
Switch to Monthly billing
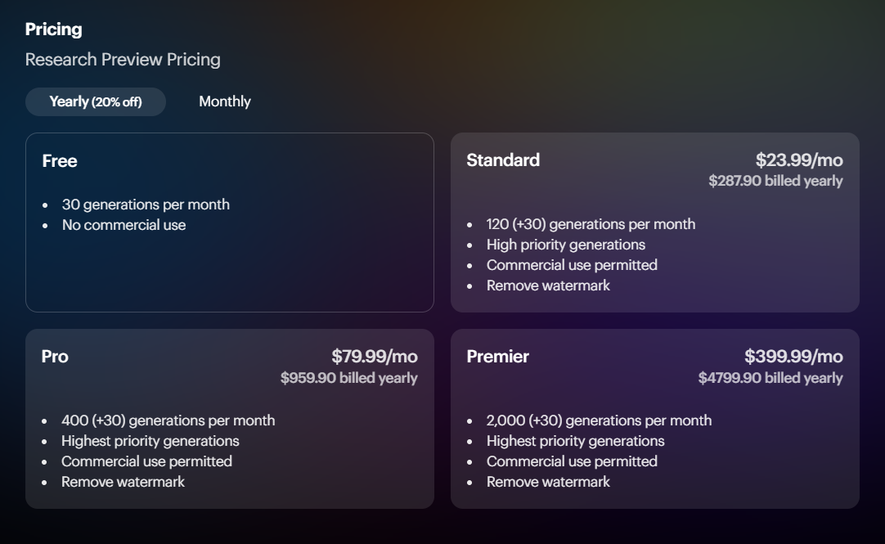coord(225,101)
